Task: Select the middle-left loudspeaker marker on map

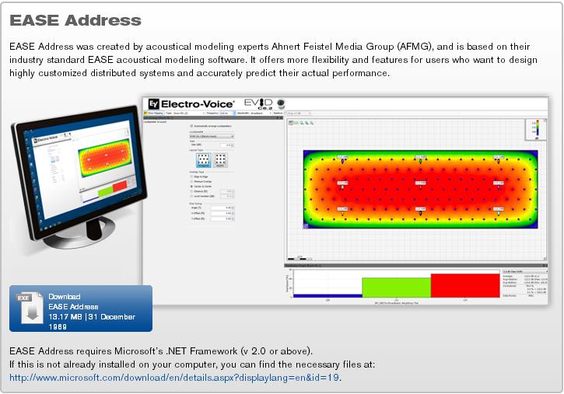Action: click(342, 185)
